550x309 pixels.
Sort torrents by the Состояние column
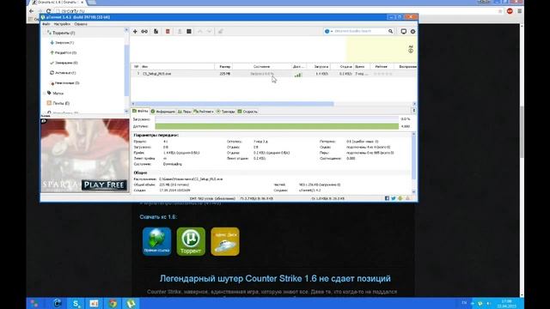click(261, 66)
